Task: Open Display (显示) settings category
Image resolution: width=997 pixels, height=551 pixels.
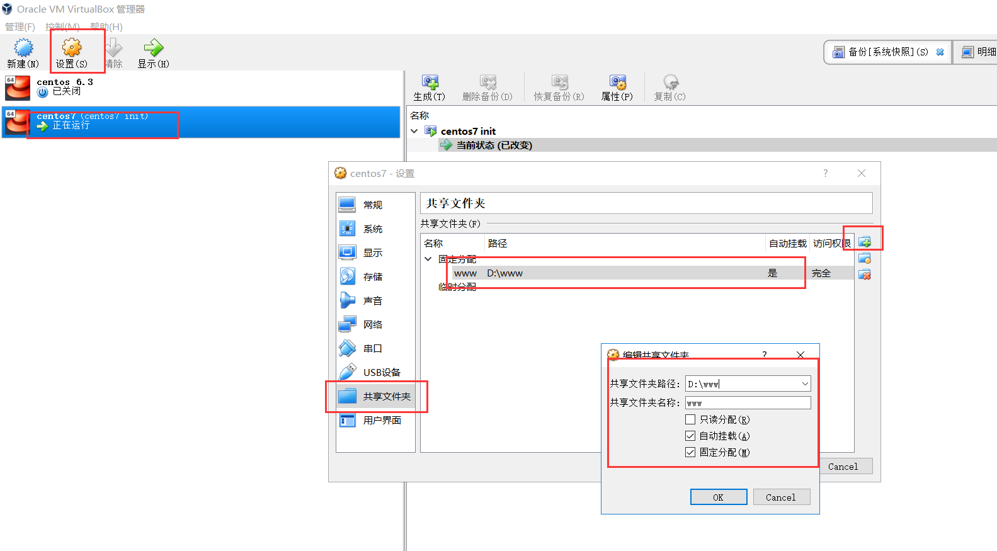Action: click(x=375, y=253)
